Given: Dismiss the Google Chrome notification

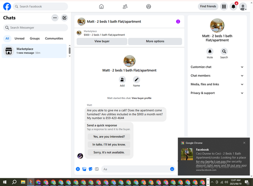Looking at the screenshot, I should click(x=244, y=143).
